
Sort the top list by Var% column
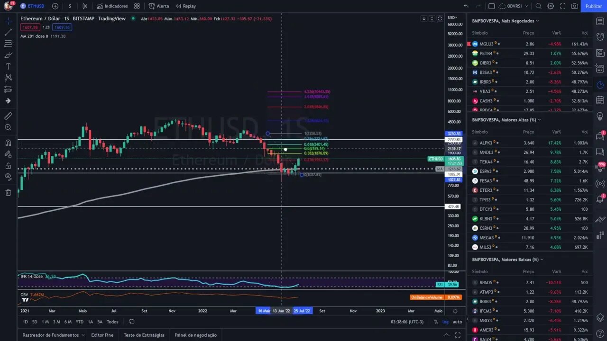tap(556, 33)
